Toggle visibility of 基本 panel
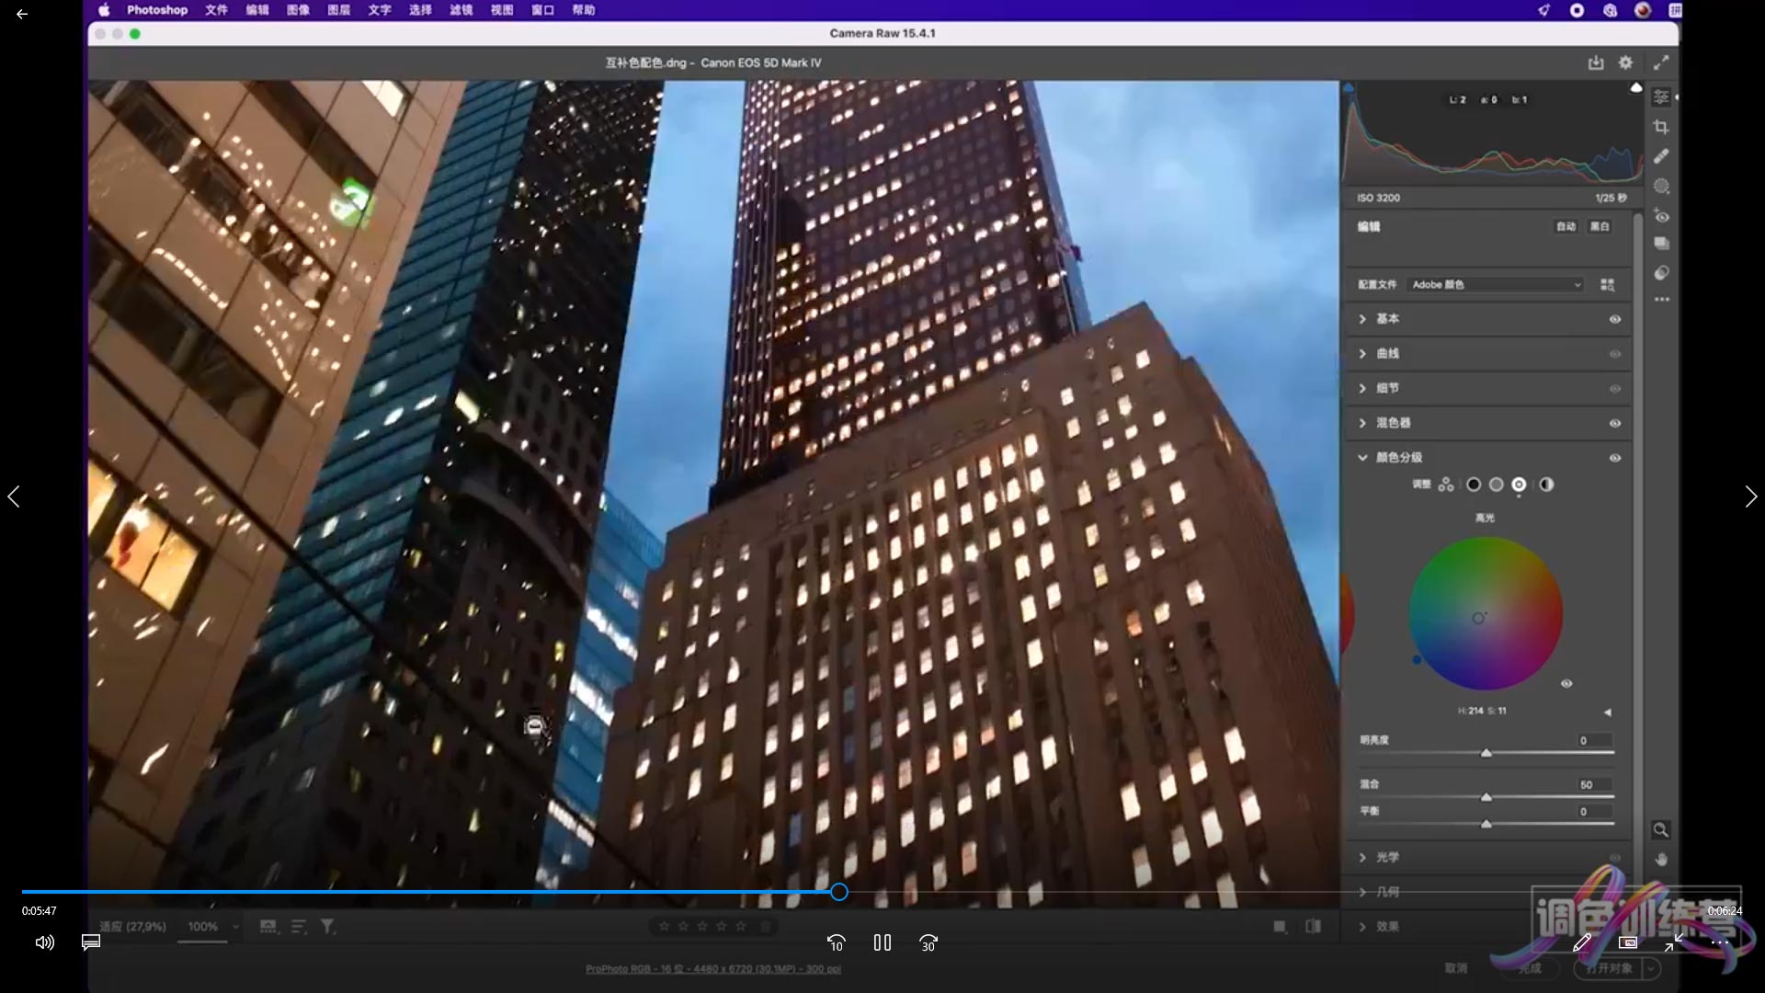The image size is (1765, 993). pos(1614,319)
